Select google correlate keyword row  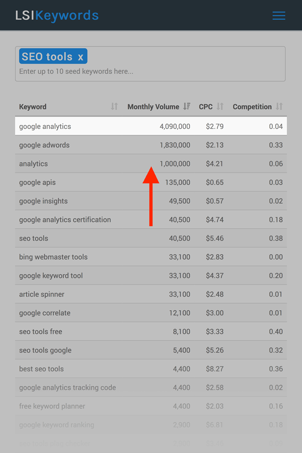pyautogui.click(x=151, y=313)
